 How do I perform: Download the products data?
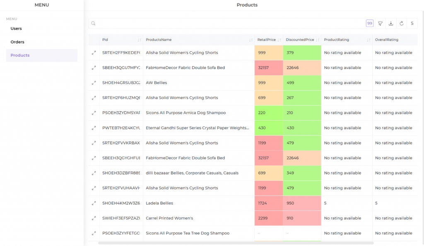coord(390,23)
